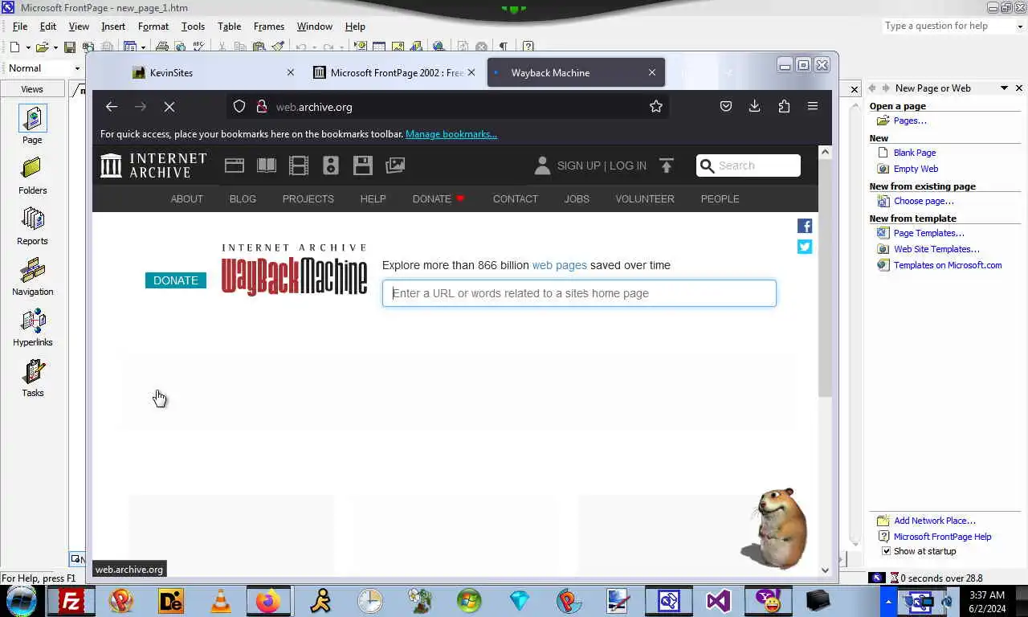The image size is (1028, 617).
Task: Open the New page button dropdown arrow
Action: pos(27,47)
